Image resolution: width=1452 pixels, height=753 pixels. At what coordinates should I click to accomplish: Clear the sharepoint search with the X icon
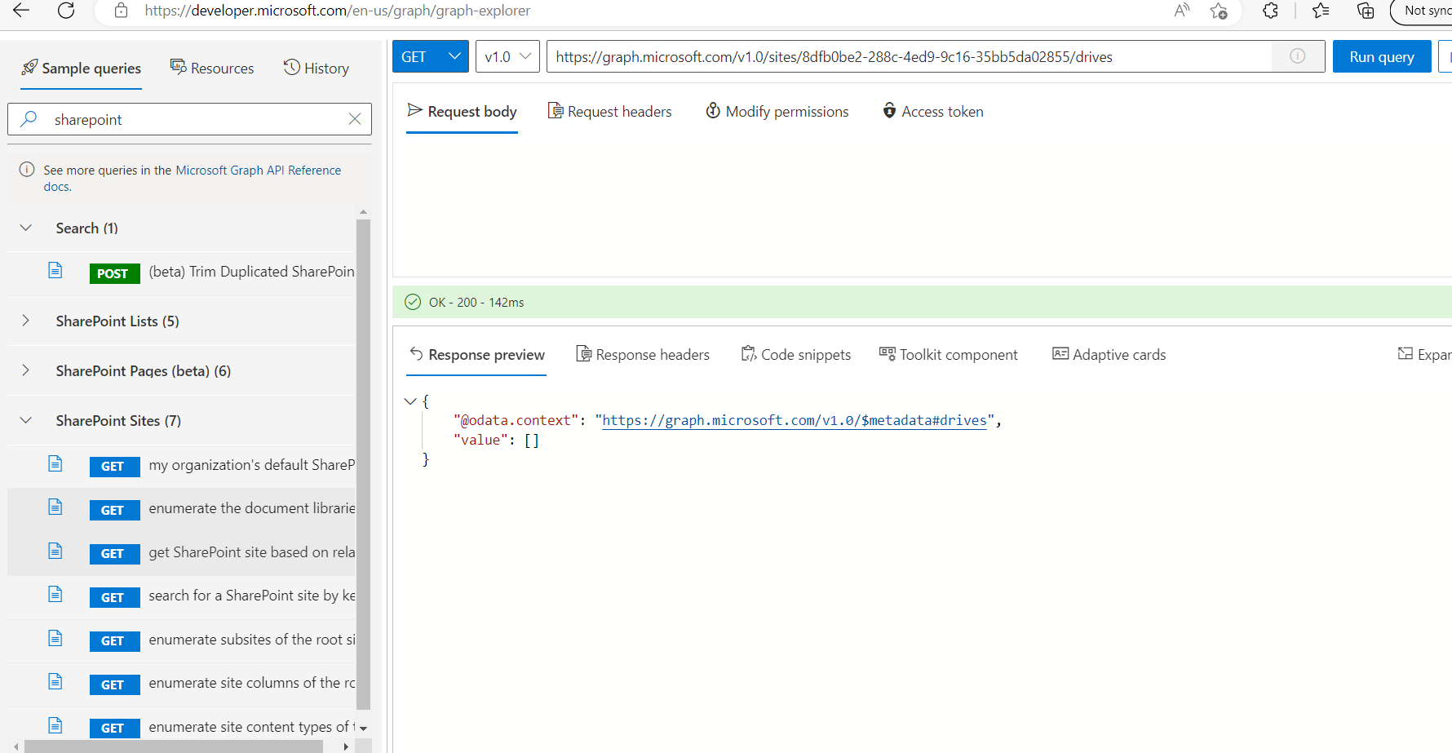pyautogui.click(x=355, y=119)
